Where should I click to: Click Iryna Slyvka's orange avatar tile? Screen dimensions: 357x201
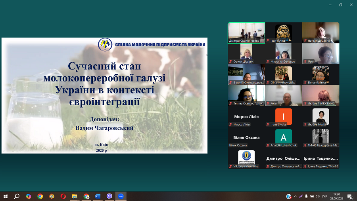[x=283, y=117]
